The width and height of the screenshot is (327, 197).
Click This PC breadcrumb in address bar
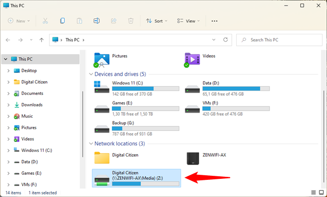pos(72,39)
